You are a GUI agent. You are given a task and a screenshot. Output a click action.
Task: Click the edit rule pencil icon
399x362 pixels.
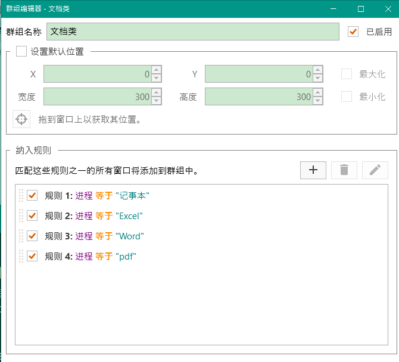[x=375, y=170]
